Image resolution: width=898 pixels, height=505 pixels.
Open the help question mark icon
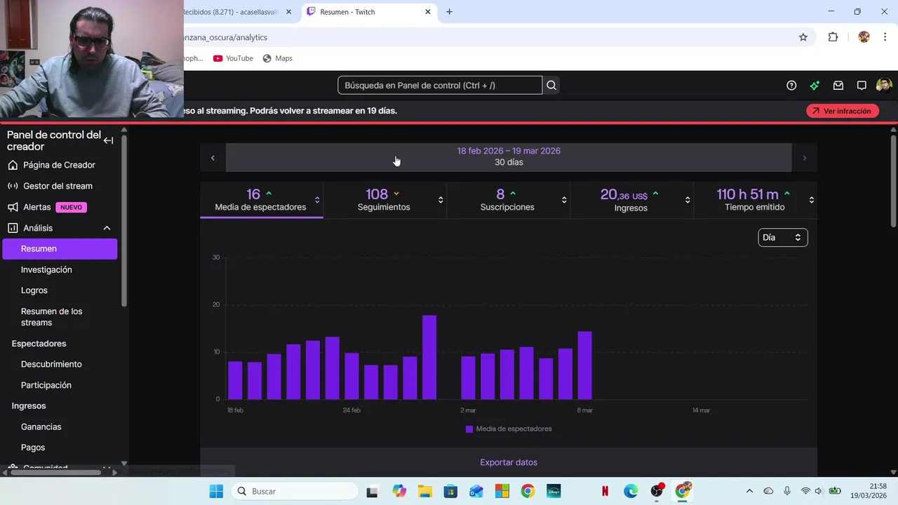pos(791,86)
